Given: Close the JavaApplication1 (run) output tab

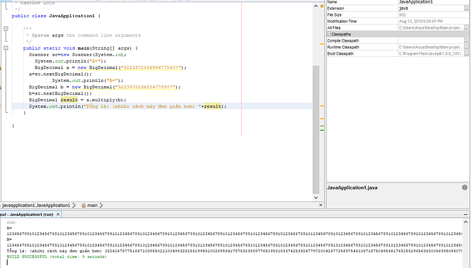Looking at the screenshot, I should tap(58, 214).
